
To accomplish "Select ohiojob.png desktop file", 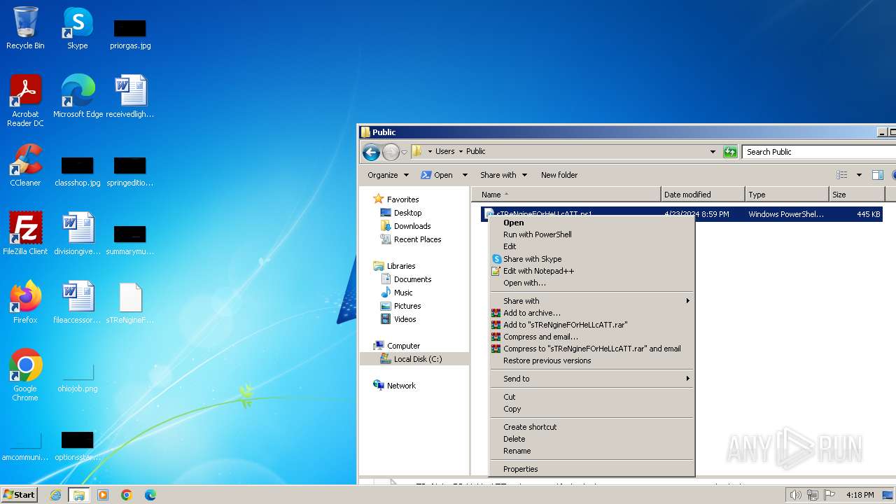I will pyautogui.click(x=77, y=379).
